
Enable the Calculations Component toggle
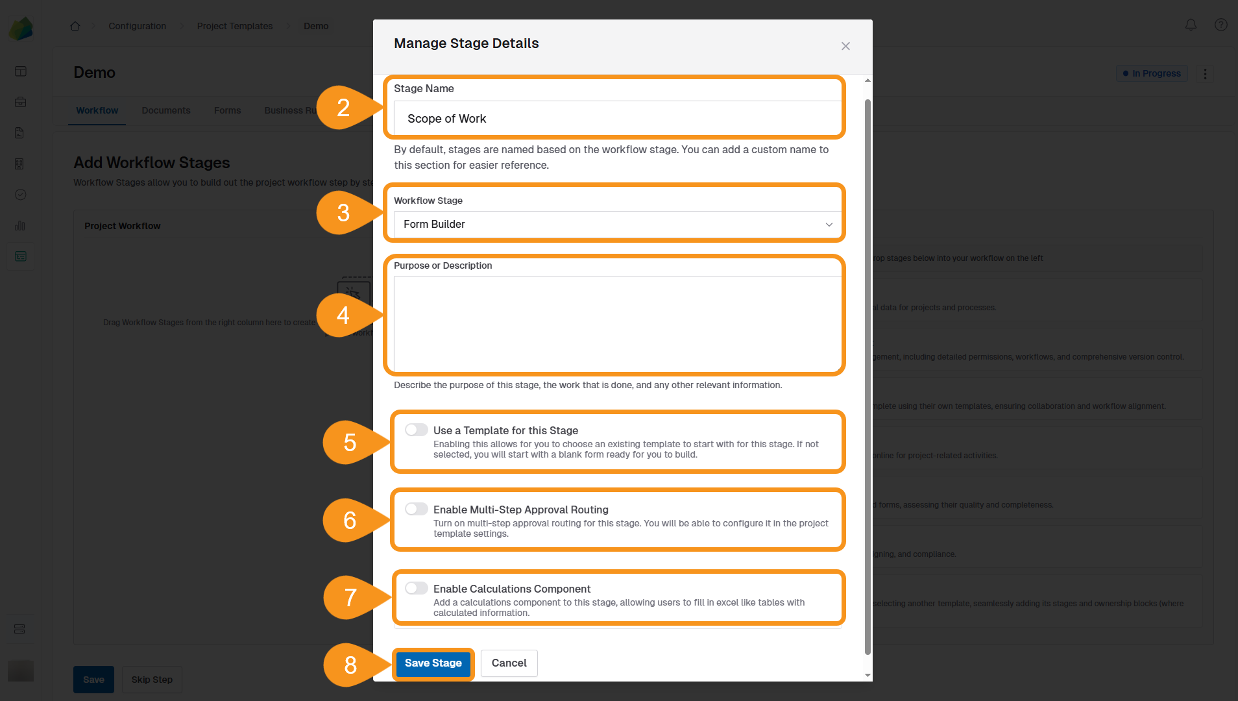[416, 587]
